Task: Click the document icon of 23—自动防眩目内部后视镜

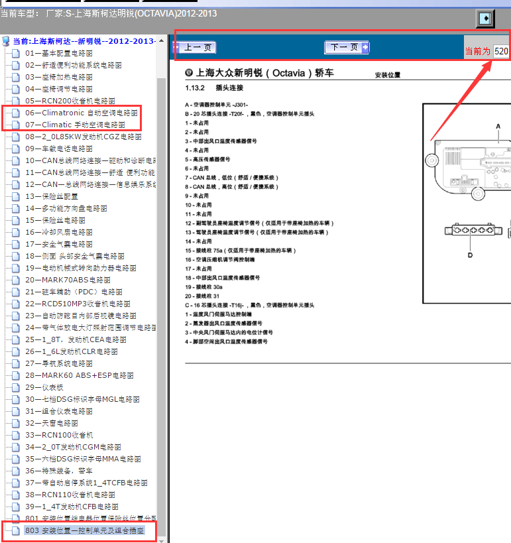Action: [x=16, y=316]
